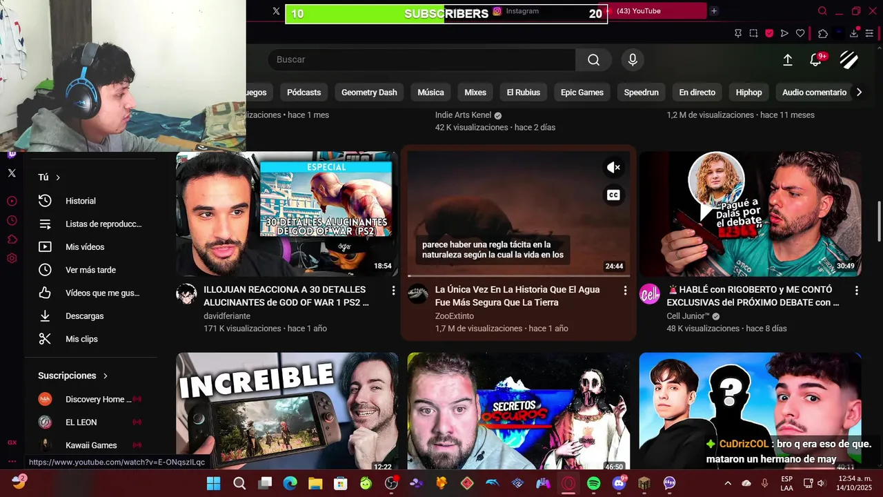Open Opera's extensions puzzle icon

point(823,33)
